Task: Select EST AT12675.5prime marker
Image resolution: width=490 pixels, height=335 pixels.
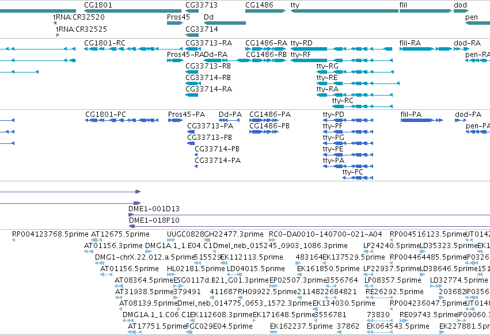Action: [x=96, y=240]
